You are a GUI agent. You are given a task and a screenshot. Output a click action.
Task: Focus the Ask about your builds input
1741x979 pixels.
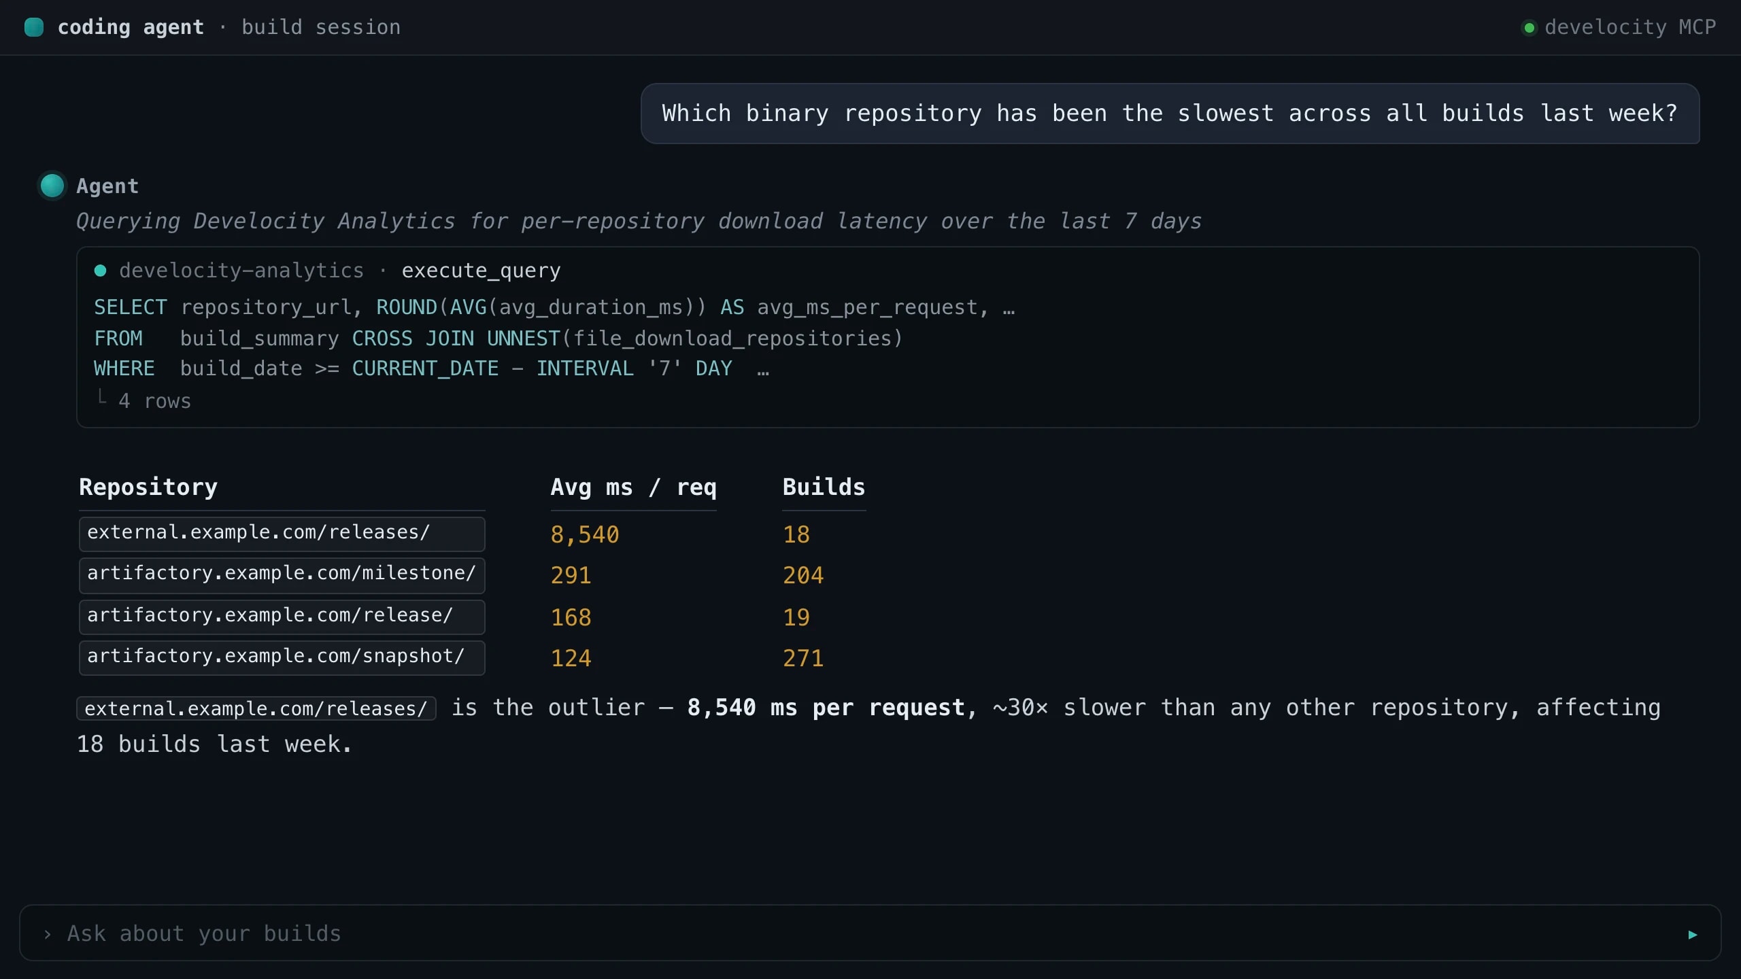[x=870, y=933]
